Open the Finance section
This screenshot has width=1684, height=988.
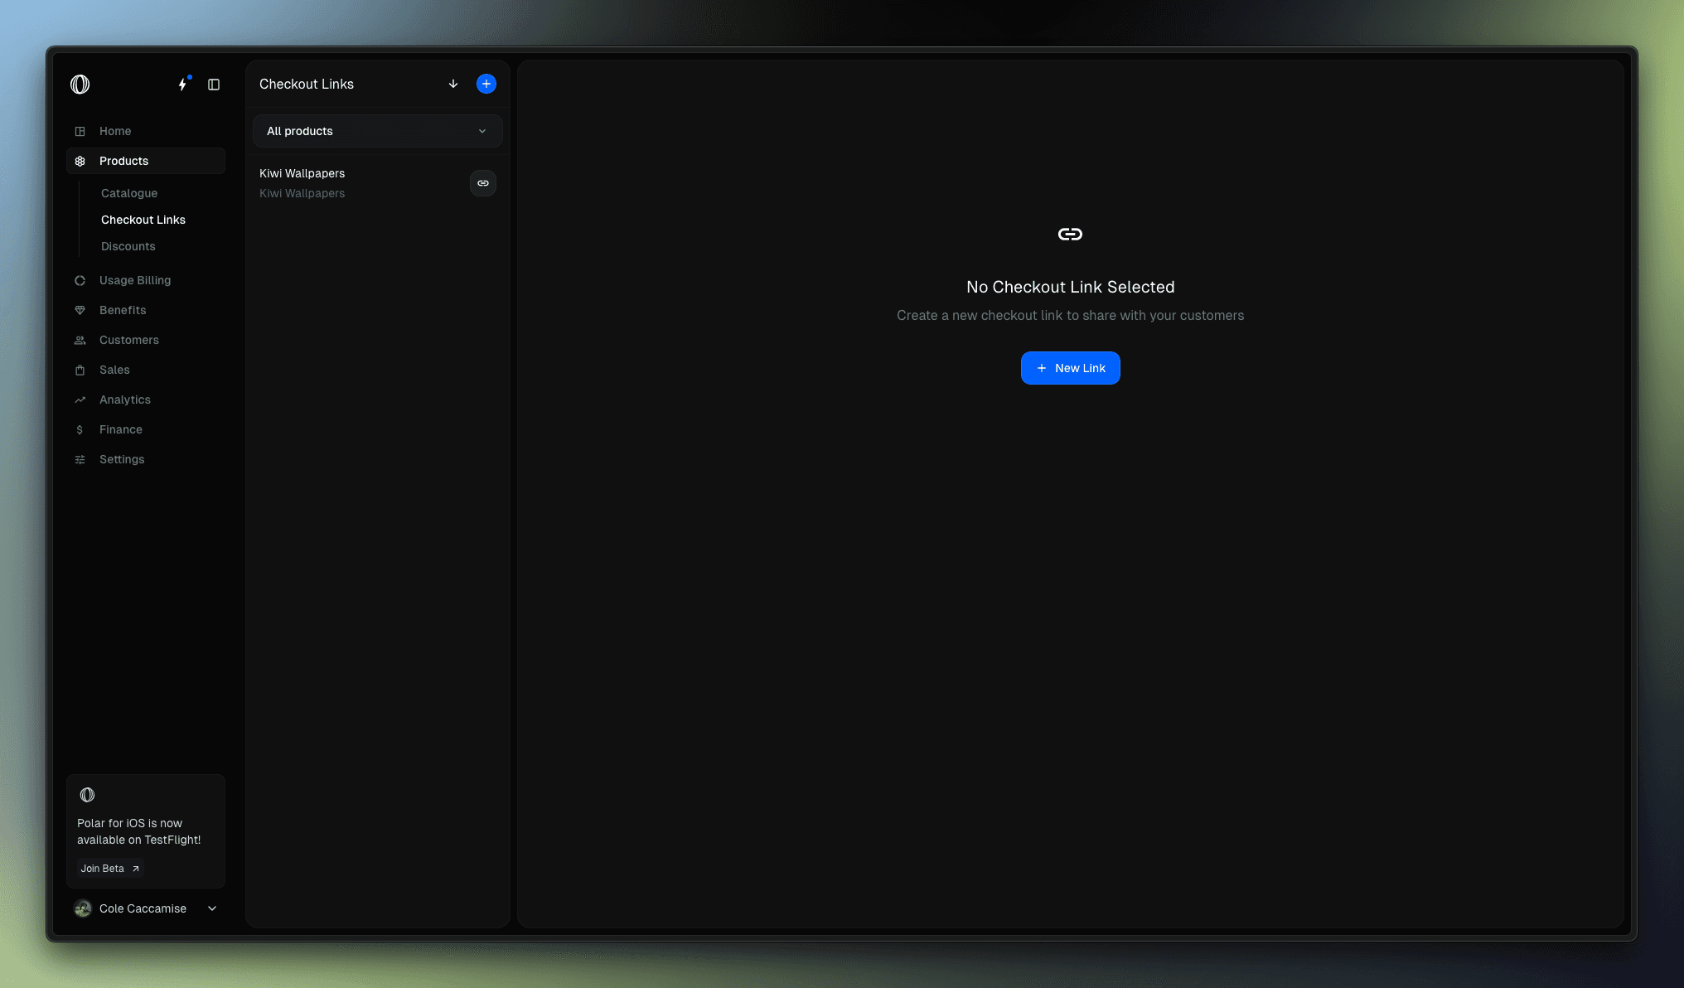coord(146,429)
